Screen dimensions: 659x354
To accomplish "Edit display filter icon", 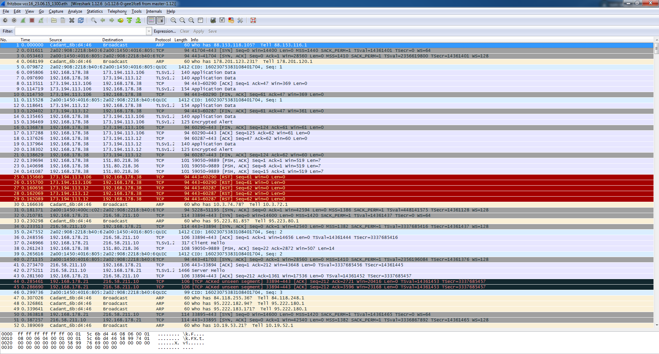I will tap(222, 21).
